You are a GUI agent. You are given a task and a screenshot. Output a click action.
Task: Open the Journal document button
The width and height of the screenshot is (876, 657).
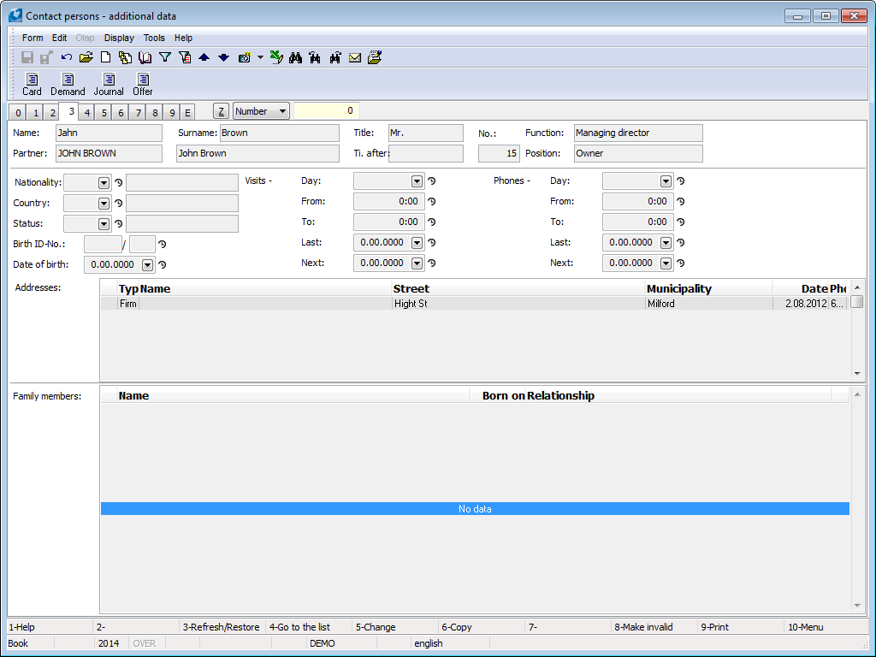[109, 85]
